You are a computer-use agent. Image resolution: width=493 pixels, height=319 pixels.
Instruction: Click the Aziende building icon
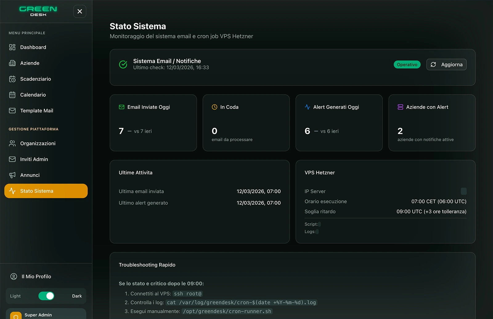coord(12,63)
